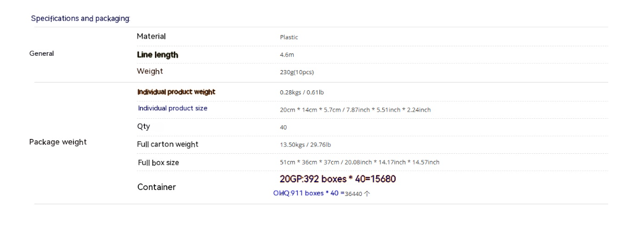
Task: Select the '4.6m' line length value
Action: click(287, 55)
